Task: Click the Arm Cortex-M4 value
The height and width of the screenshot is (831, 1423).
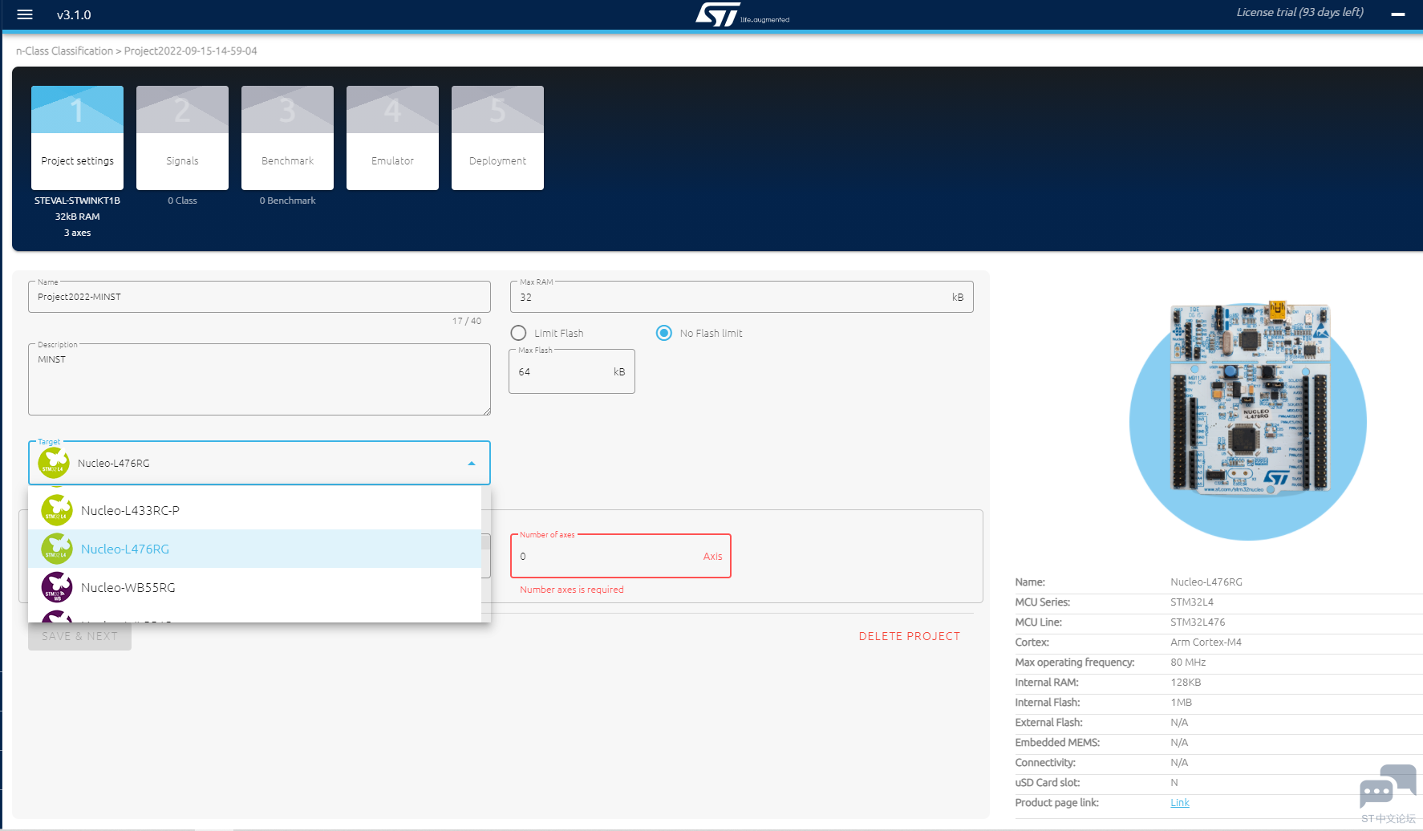Action: point(1206,643)
